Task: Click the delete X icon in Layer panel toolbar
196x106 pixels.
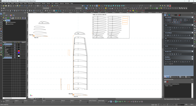Action: [6, 18]
